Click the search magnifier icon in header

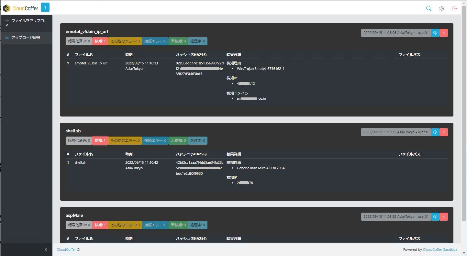click(x=428, y=8)
